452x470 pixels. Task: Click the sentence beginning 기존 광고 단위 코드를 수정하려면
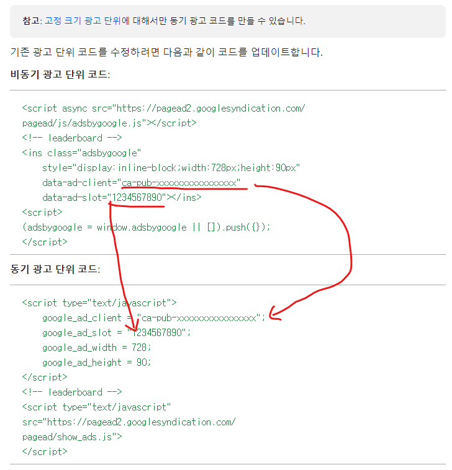tap(166, 52)
